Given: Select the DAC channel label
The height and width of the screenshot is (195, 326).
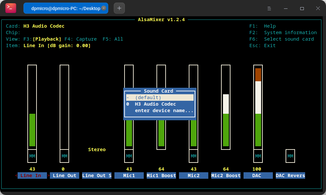Looking at the screenshot, I should click(258, 175).
